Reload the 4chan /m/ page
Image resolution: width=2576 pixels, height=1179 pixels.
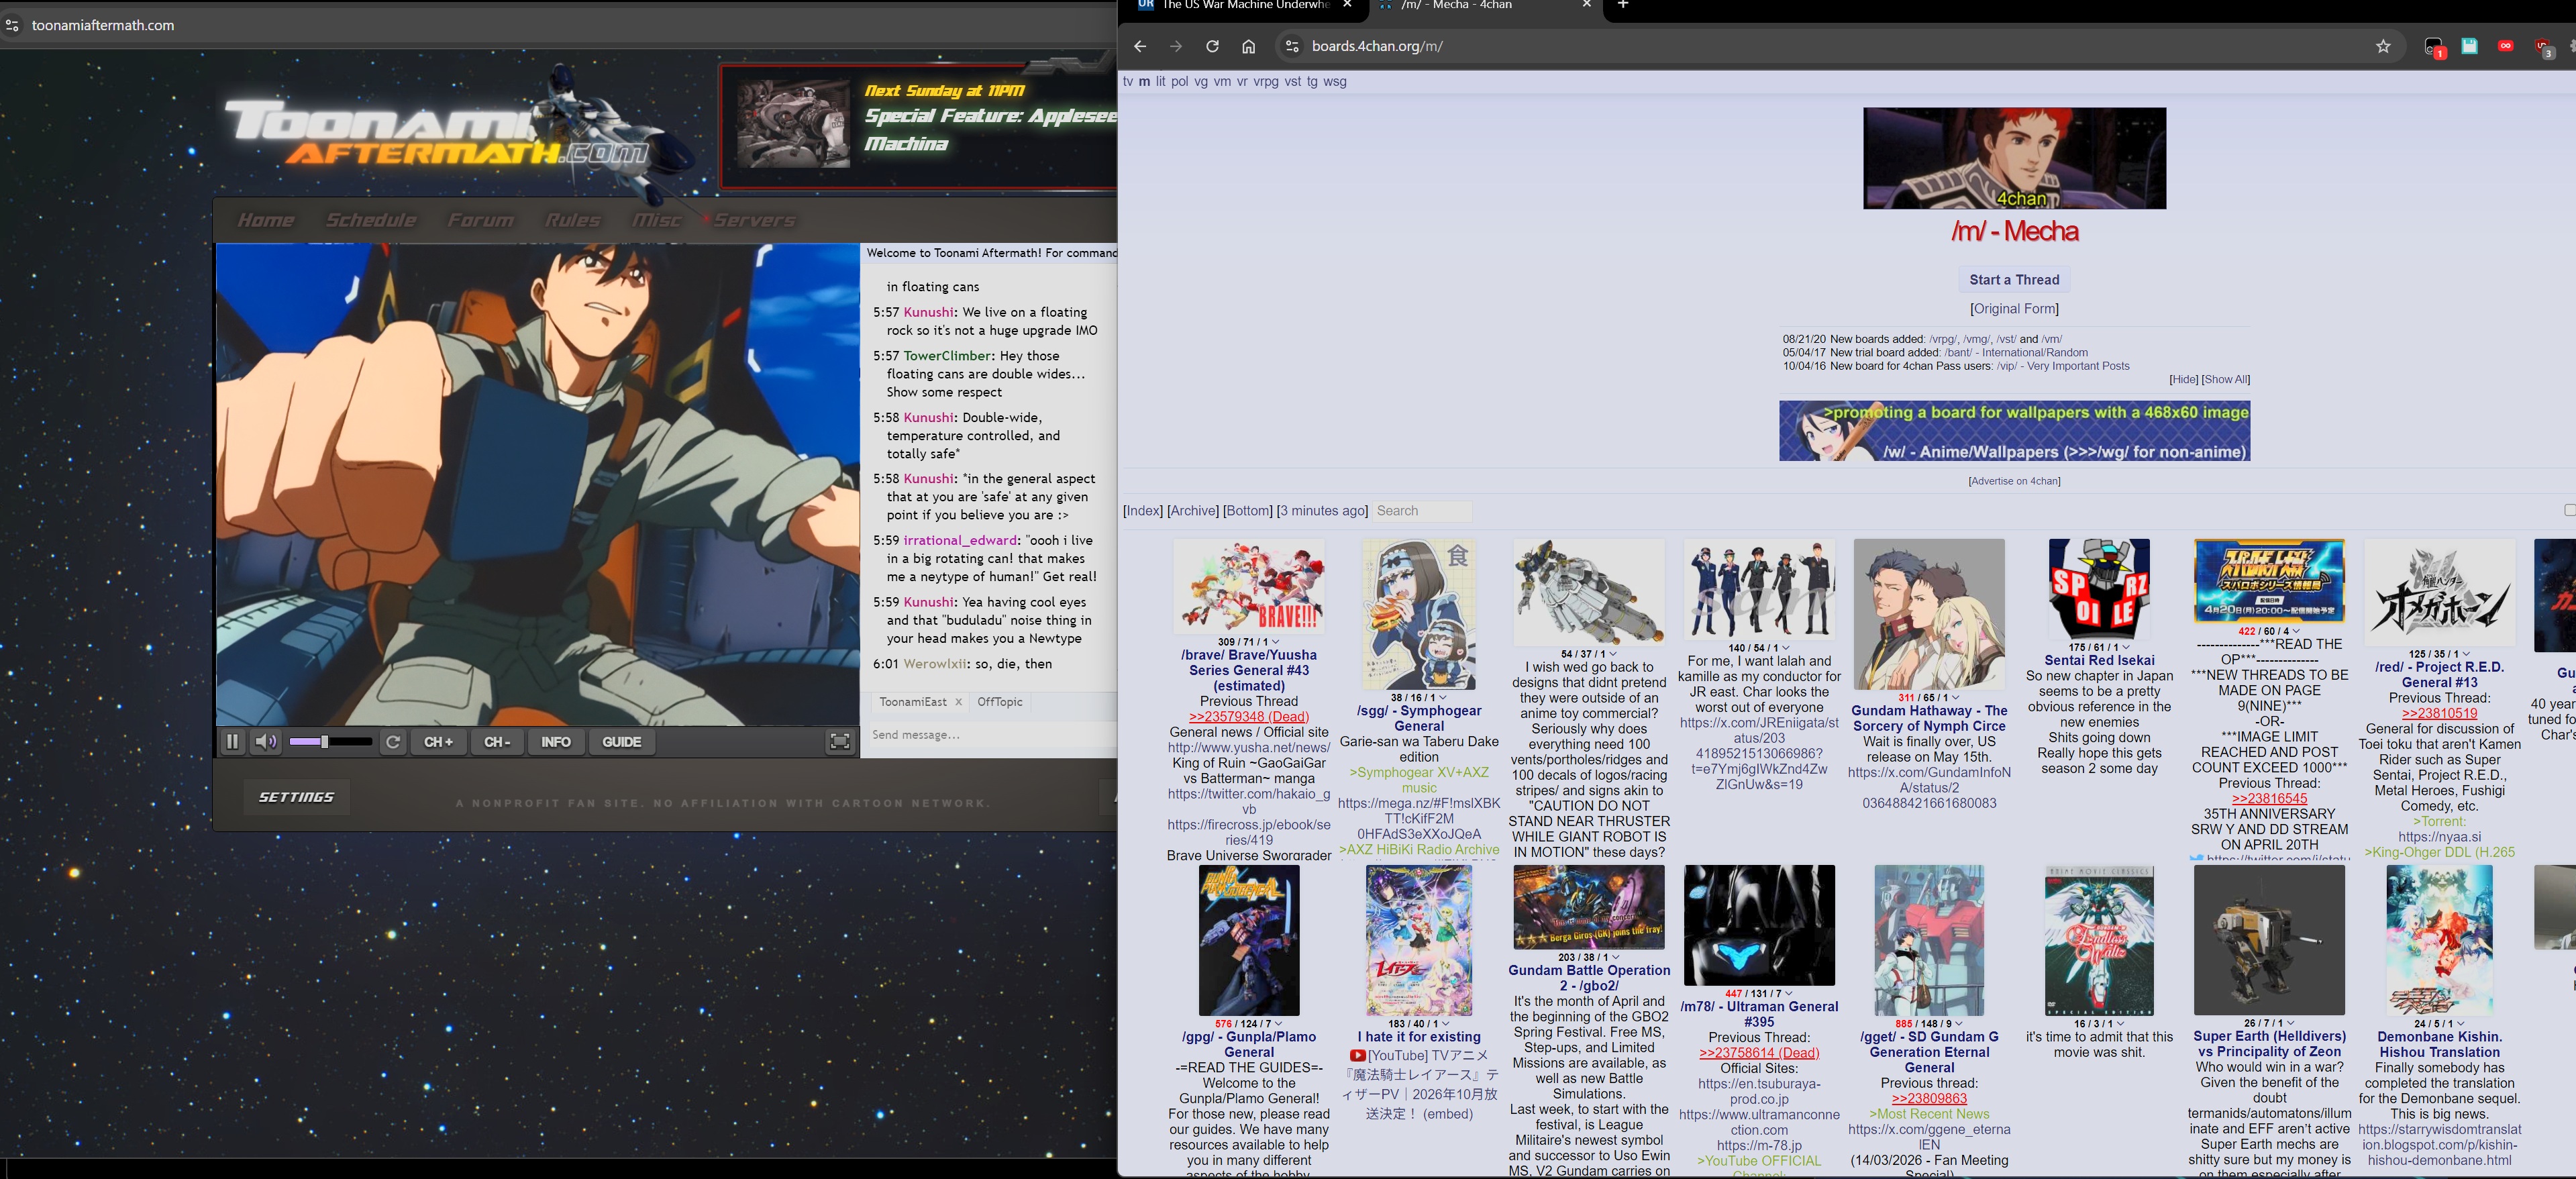pos(1212,46)
